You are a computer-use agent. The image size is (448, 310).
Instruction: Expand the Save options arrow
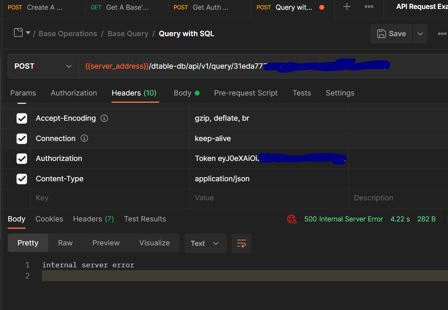pos(420,34)
